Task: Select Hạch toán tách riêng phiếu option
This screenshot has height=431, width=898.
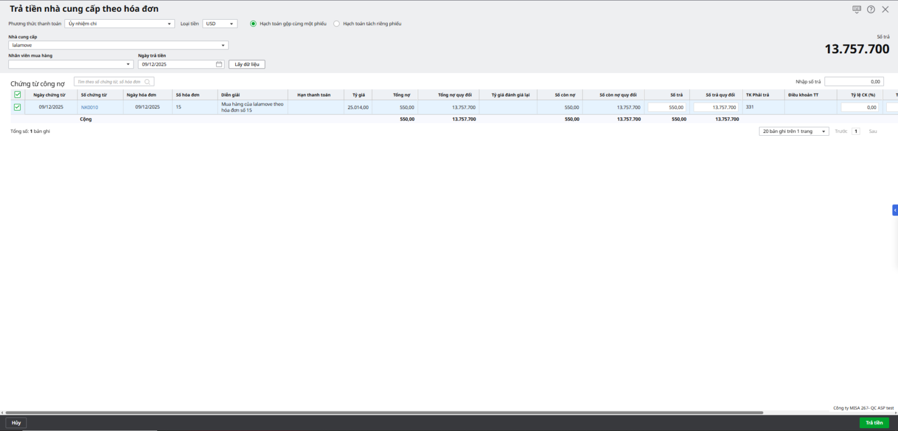Action: pos(337,24)
